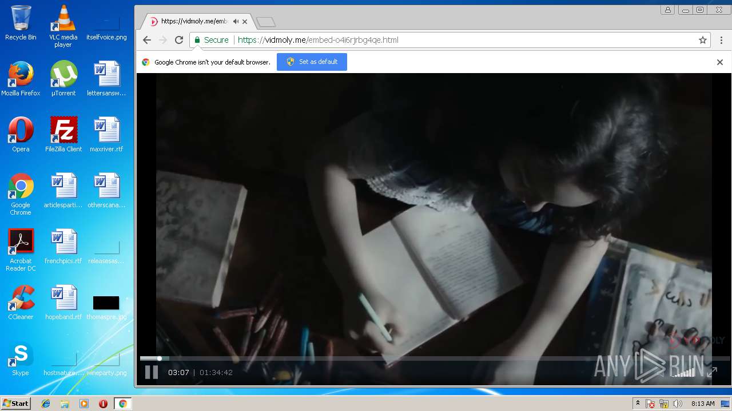Viewport: 732px width, 411px height.
Task: Select the hostmature... desktop file
Action: tap(63, 364)
